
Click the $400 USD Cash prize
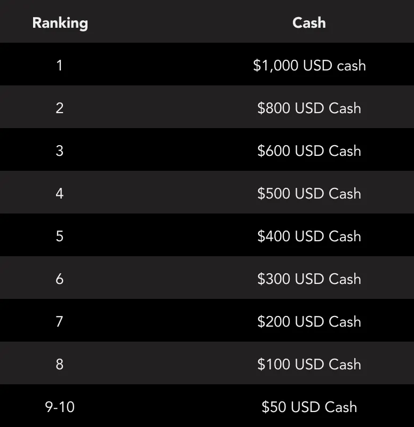pyautogui.click(x=309, y=236)
